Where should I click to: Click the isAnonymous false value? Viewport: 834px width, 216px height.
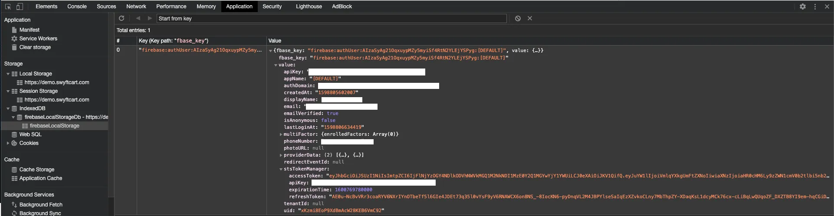[328, 121]
